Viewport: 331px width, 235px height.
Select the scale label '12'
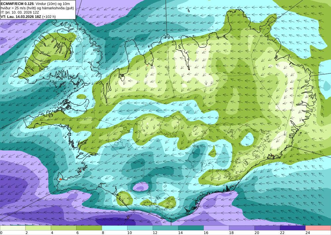click(x=155, y=233)
